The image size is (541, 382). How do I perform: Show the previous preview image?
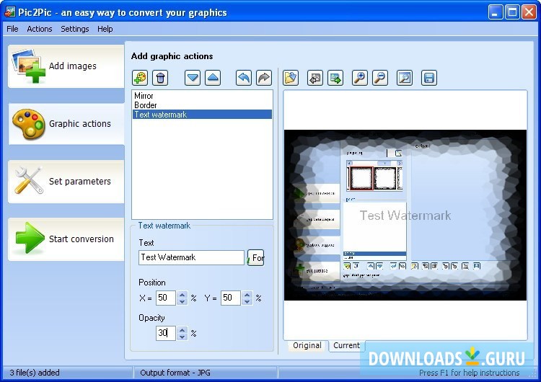pyautogui.click(x=315, y=78)
